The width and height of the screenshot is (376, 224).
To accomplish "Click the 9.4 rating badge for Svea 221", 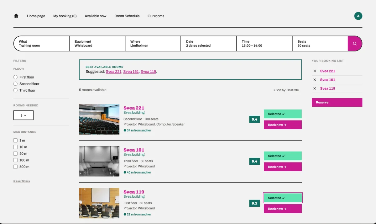I will coord(254,119).
